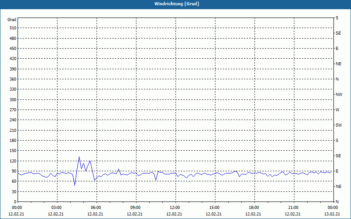Viewport: 351px width, 219px height.
Task: Select the 240 degree axis label
Action: click(13, 120)
